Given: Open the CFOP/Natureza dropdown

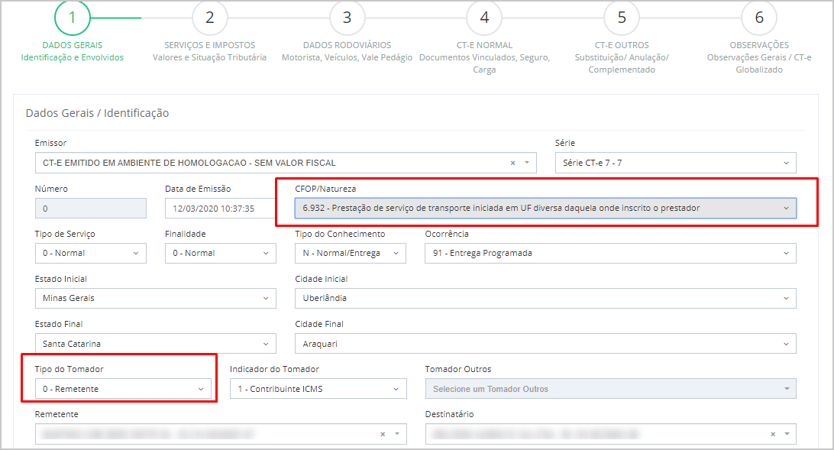Looking at the screenshot, I should tap(545, 208).
